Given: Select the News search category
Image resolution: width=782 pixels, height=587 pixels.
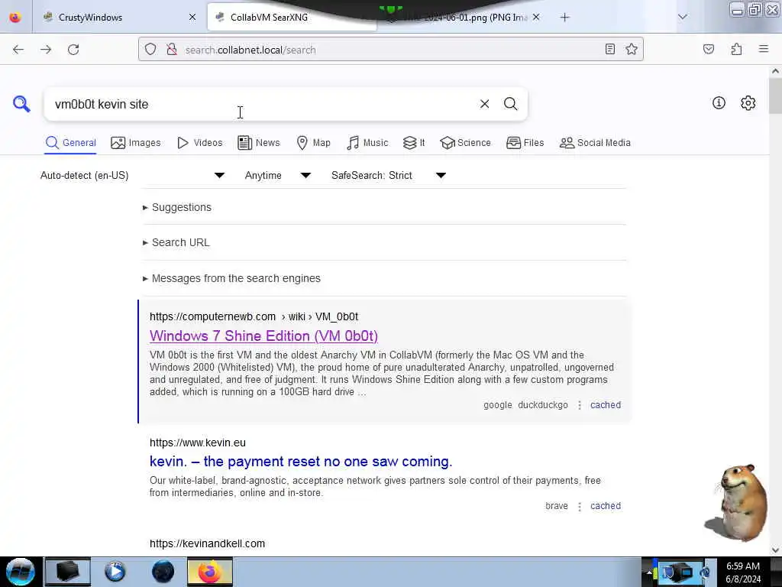Looking at the screenshot, I should click(259, 143).
